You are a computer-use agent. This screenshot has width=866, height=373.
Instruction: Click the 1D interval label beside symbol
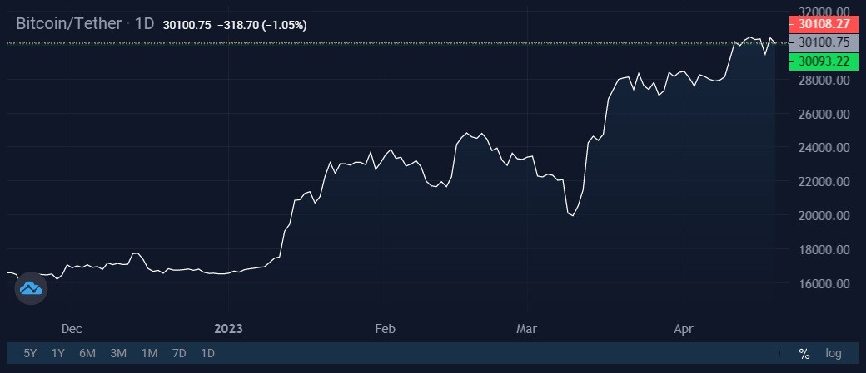point(145,24)
